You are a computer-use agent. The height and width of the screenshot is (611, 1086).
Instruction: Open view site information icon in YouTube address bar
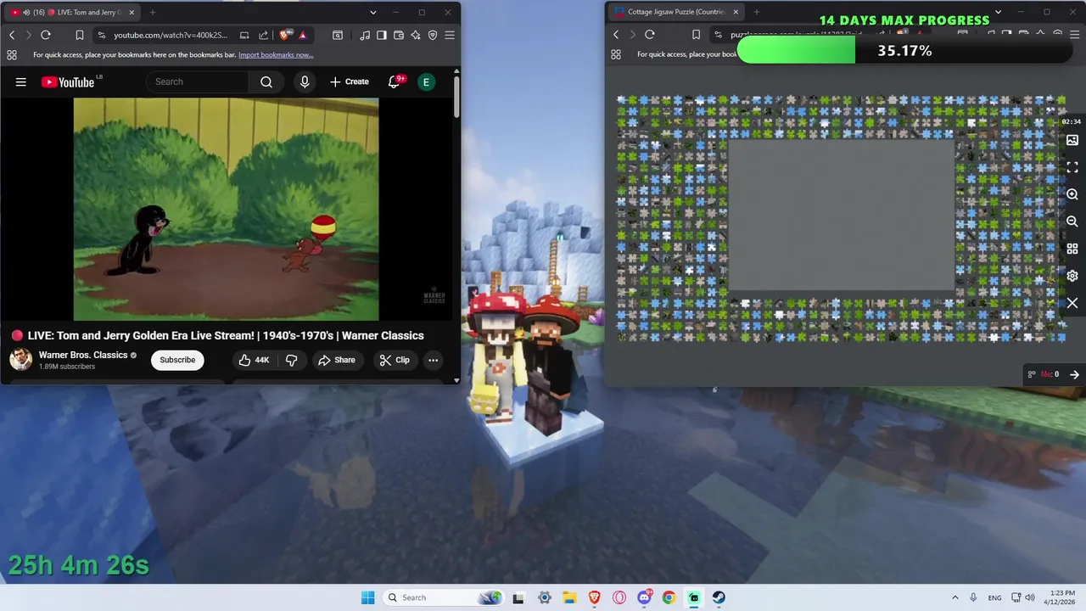coord(102,35)
